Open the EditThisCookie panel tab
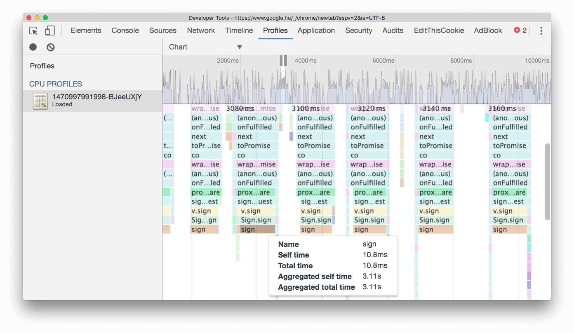 [x=439, y=30]
